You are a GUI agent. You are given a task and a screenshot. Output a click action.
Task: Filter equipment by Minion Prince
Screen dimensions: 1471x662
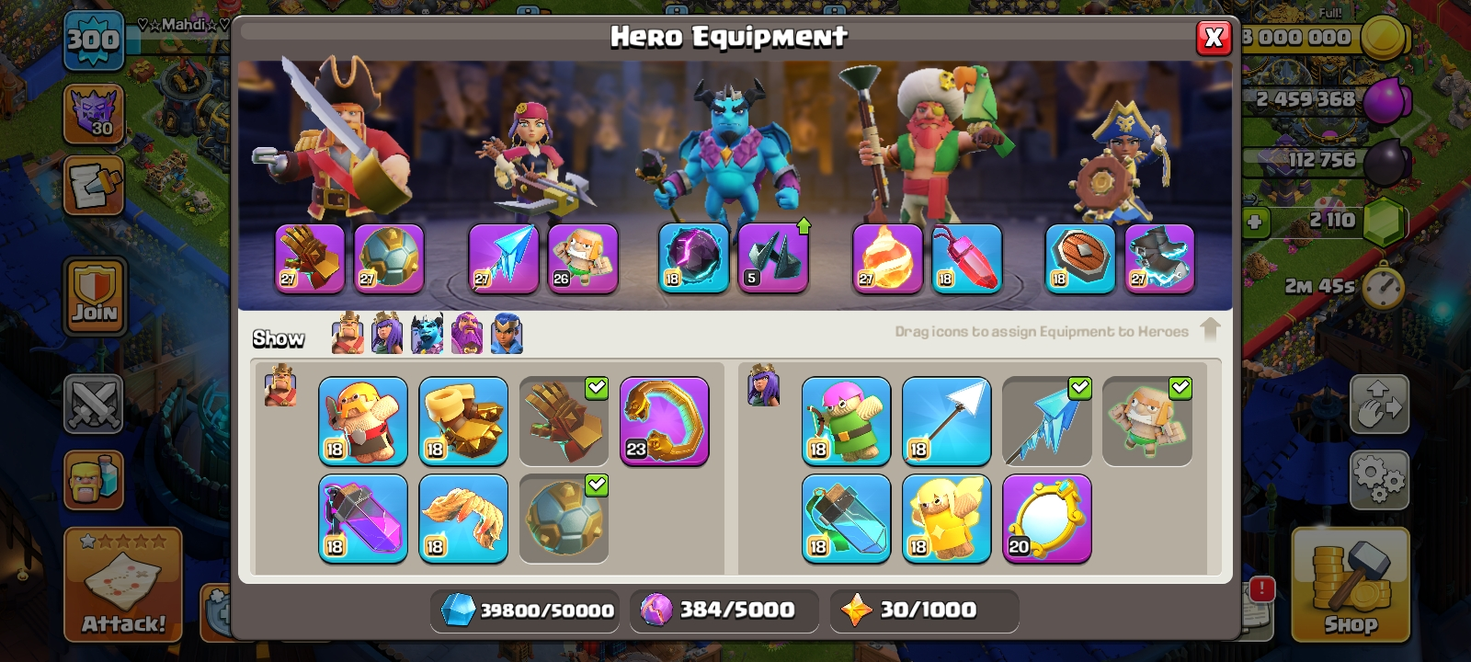tap(428, 334)
